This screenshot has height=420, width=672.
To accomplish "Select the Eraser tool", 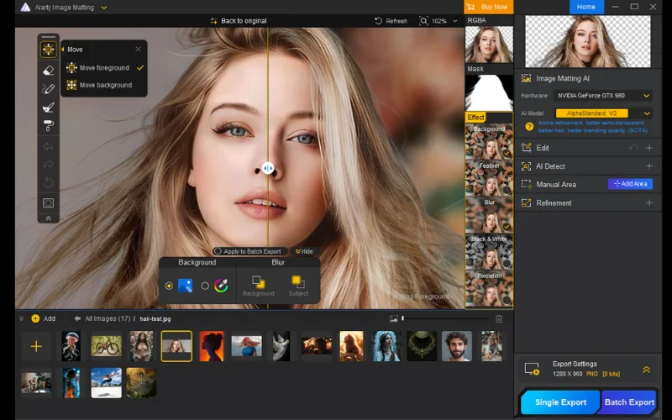I will click(x=49, y=71).
